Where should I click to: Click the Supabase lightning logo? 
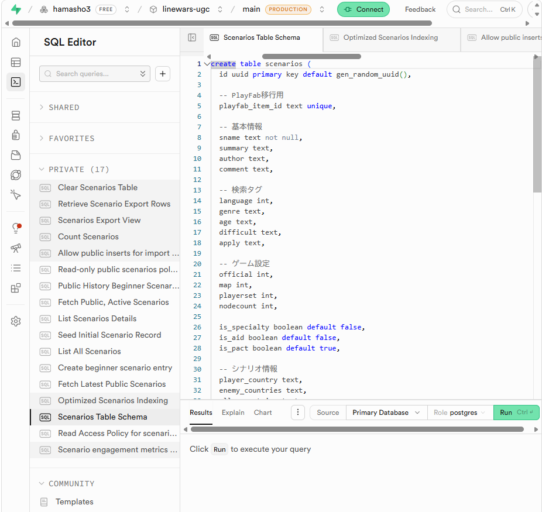[x=16, y=9]
